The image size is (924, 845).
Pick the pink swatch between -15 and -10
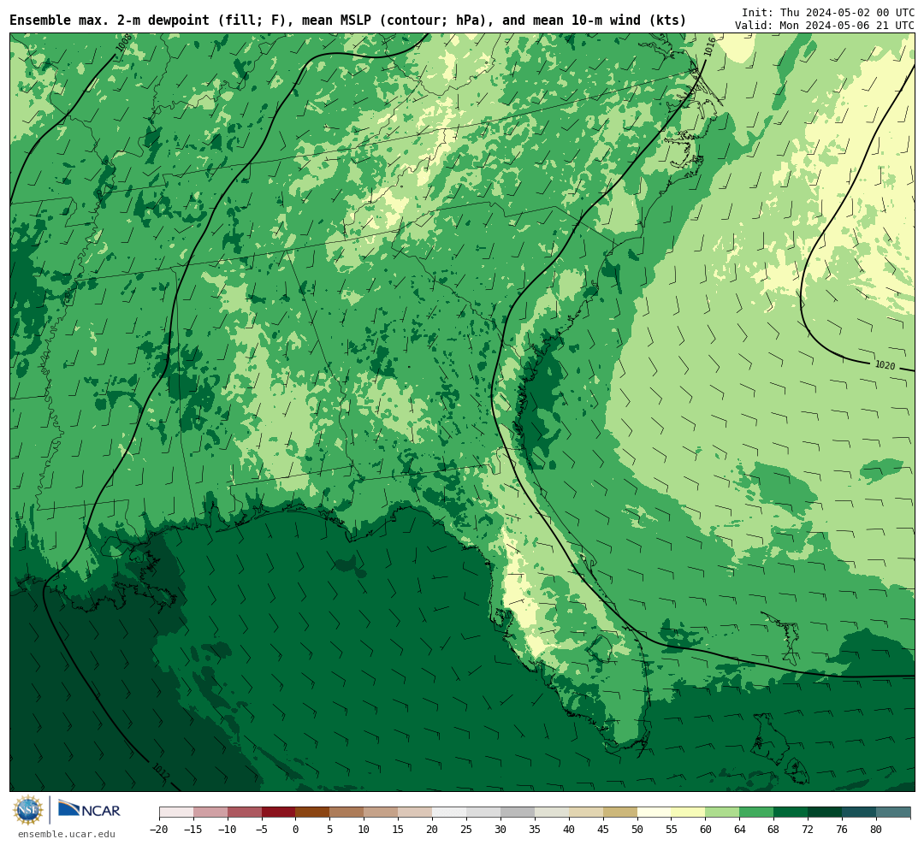point(210,812)
